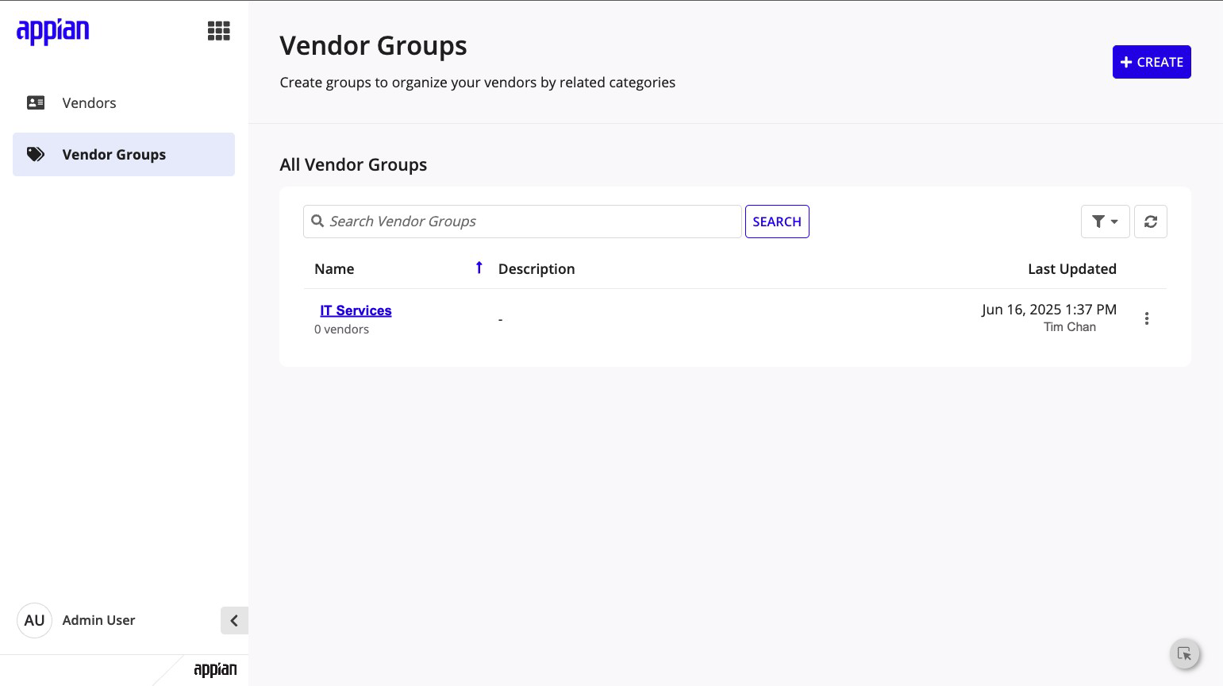Click the 'Jun 16, 2025 1:37 PM' timestamp
The width and height of the screenshot is (1223, 686).
coord(1049,310)
